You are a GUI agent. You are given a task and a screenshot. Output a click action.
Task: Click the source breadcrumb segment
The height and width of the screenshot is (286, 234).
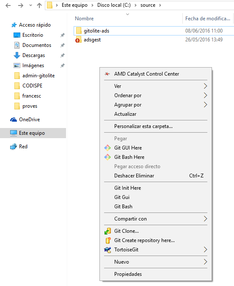pyautogui.click(x=148, y=5)
